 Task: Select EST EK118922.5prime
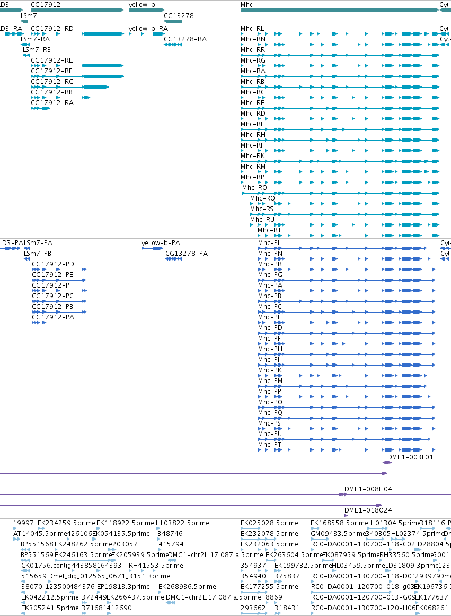125,523
